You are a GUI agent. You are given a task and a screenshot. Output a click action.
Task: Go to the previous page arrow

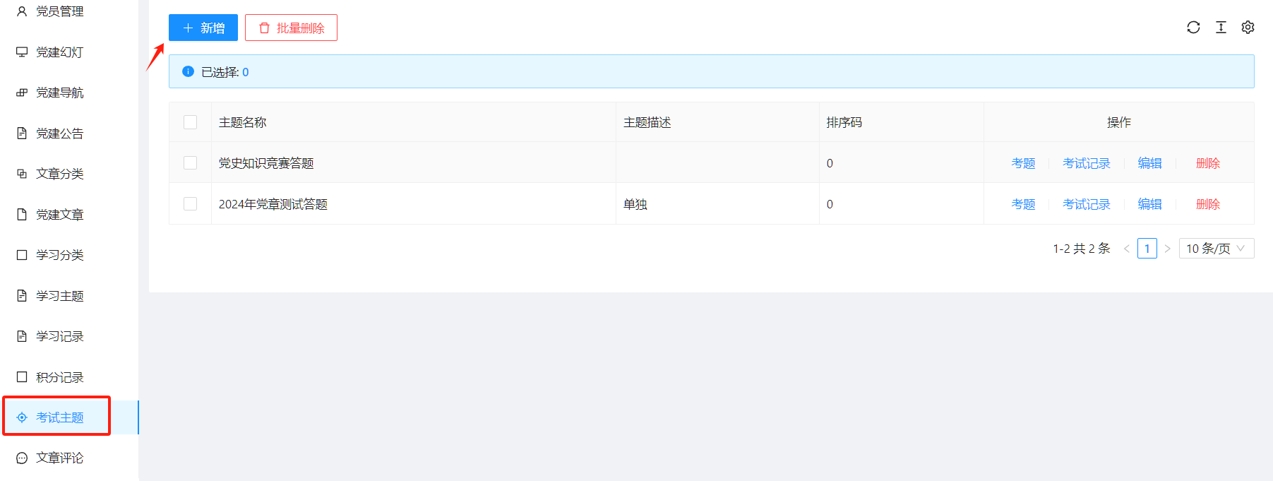1127,249
